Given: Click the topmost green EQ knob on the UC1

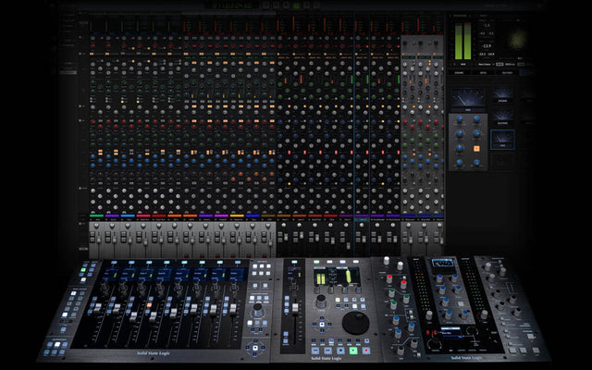Looking at the screenshot, I should [x=392, y=292].
